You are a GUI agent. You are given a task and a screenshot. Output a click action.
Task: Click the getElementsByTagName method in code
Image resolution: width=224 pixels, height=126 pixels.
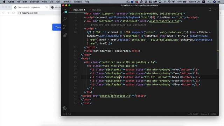click(124, 17)
